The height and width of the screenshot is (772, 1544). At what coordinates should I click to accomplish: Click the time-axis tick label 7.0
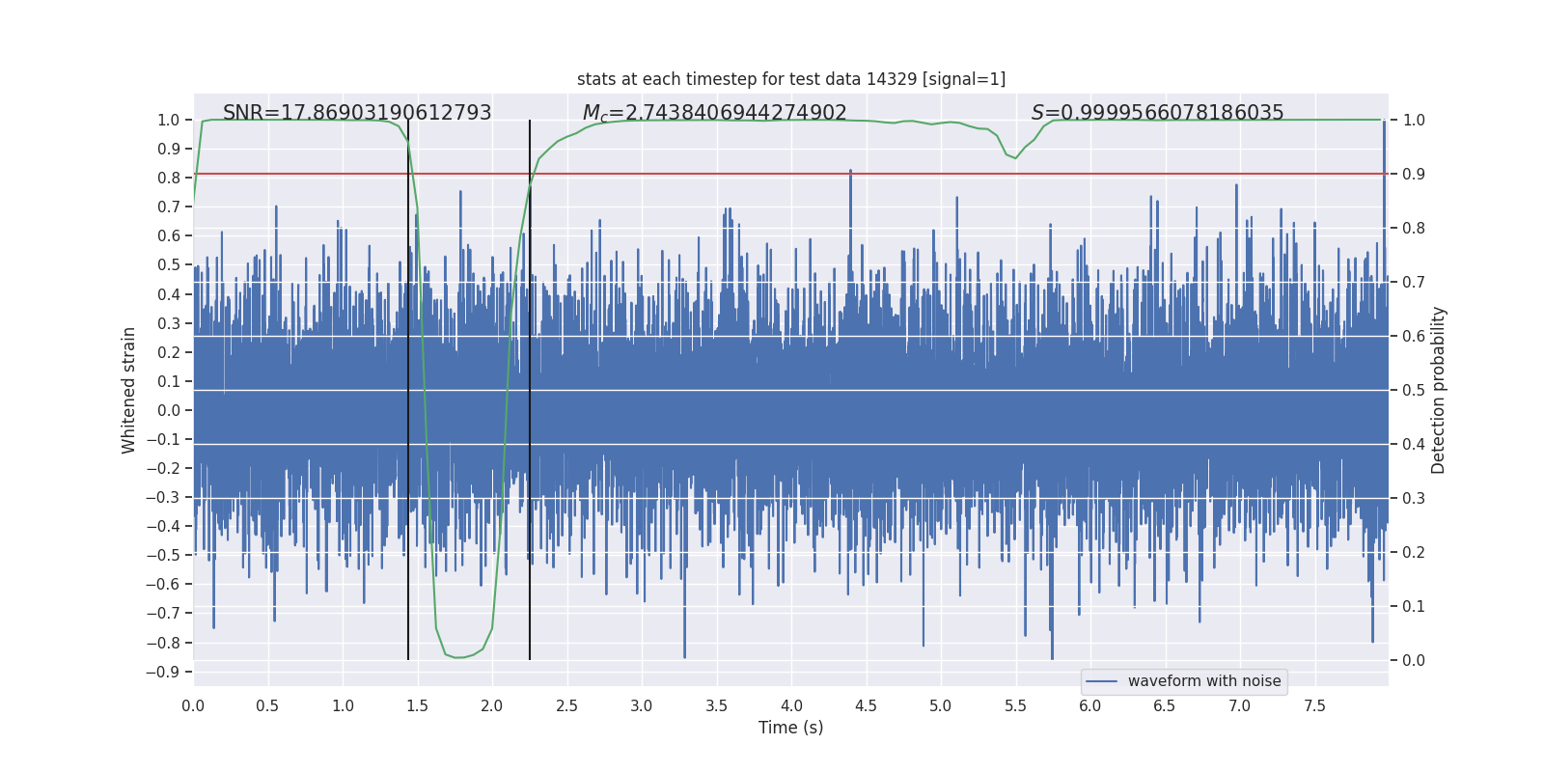1240,705
